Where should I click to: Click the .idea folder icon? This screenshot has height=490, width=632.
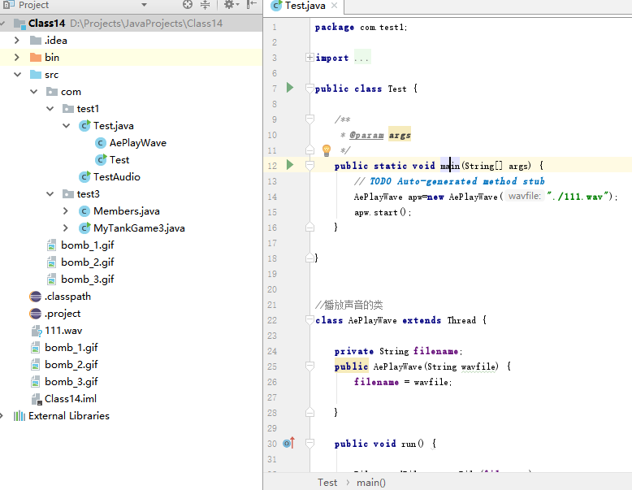(36, 41)
